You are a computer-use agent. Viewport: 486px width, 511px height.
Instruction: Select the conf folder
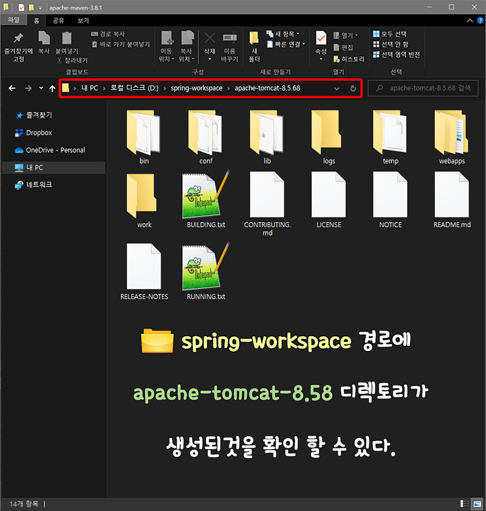206,138
